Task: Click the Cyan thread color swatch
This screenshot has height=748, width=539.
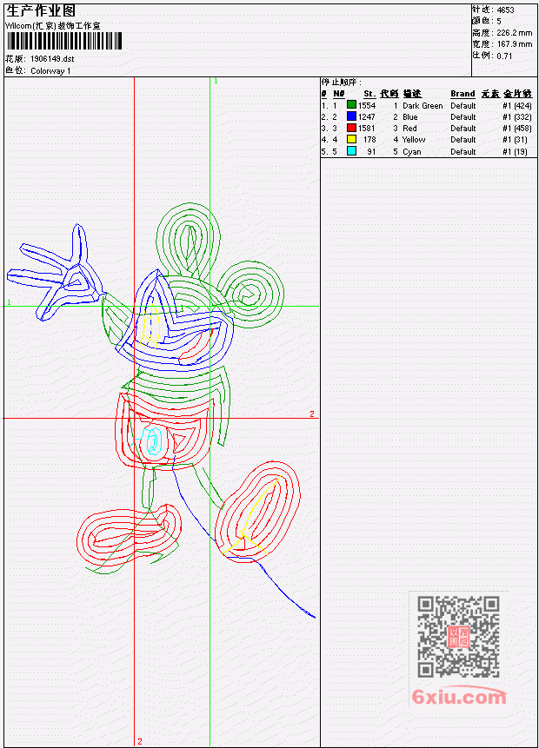Action: (x=351, y=151)
